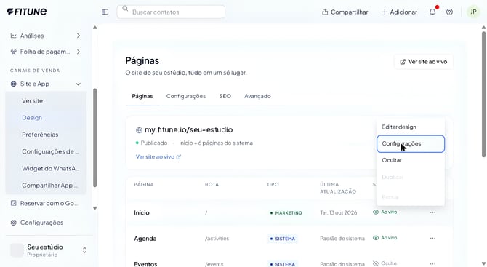Viewport: 487px width, 267px height.
Task: Open Widget do WhatsApp item
Action: (x=50, y=169)
